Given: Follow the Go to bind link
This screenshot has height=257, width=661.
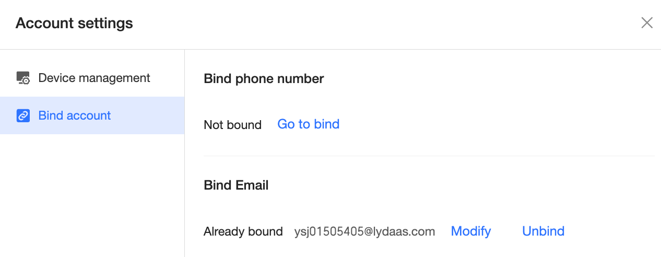Looking at the screenshot, I should pyautogui.click(x=309, y=124).
